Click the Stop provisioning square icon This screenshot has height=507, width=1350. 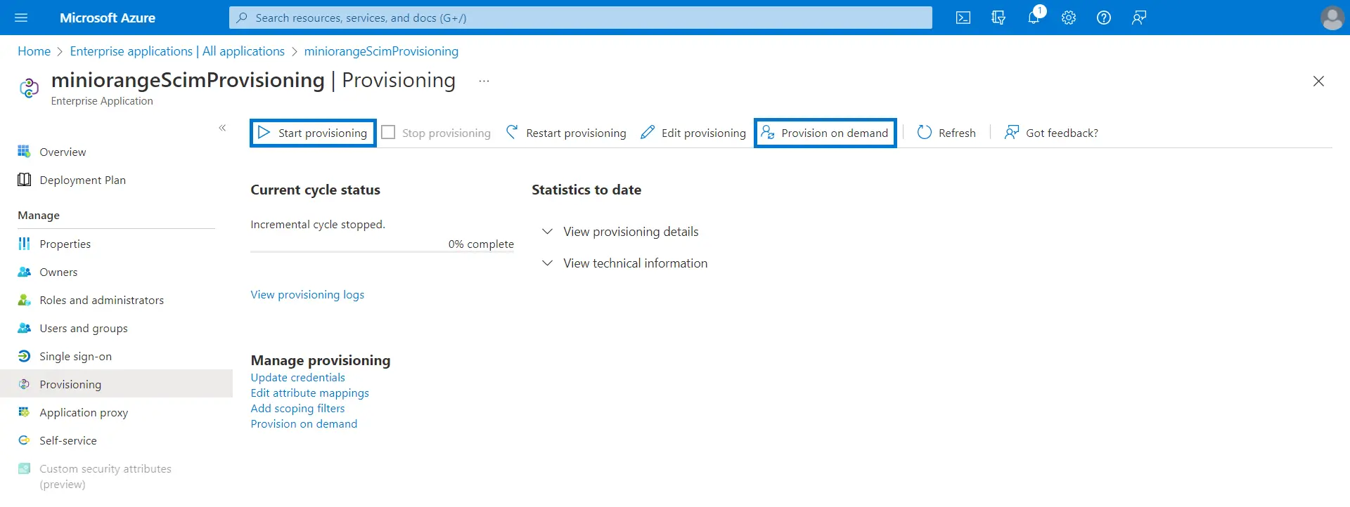388,133
